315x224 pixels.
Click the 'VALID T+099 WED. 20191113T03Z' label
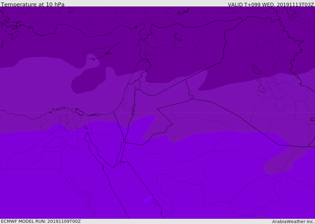click(x=271, y=4)
